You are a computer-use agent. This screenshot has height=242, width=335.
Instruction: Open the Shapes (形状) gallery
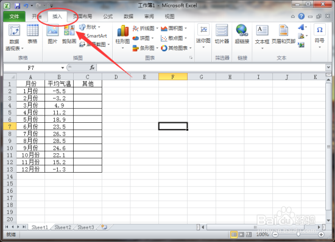tap(90, 27)
